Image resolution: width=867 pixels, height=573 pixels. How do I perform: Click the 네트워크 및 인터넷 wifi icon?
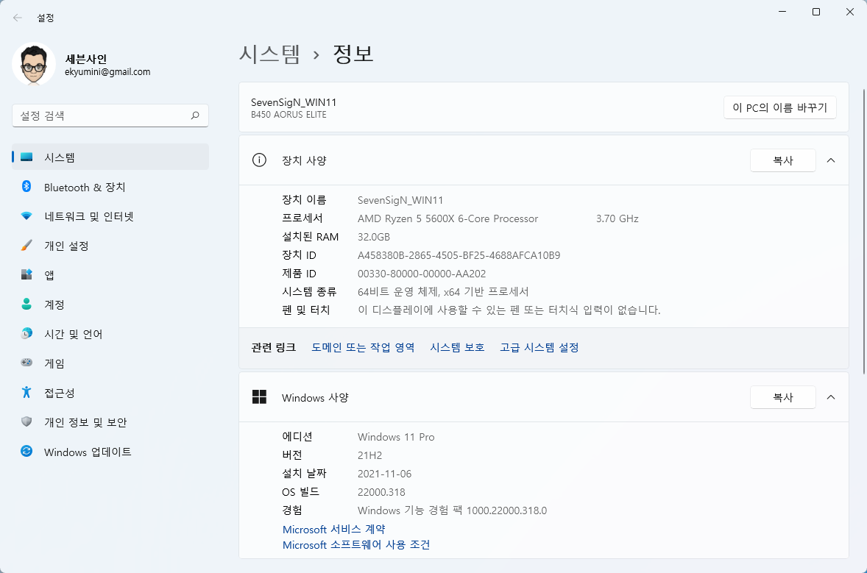point(26,216)
